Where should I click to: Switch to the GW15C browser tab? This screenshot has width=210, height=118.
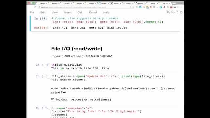[x=165, y=3]
